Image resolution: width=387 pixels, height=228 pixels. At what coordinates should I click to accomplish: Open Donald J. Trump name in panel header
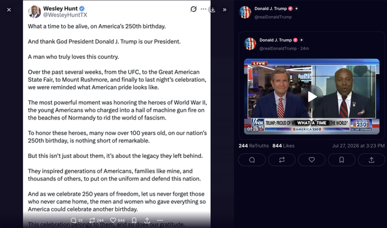[x=270, y=9]
